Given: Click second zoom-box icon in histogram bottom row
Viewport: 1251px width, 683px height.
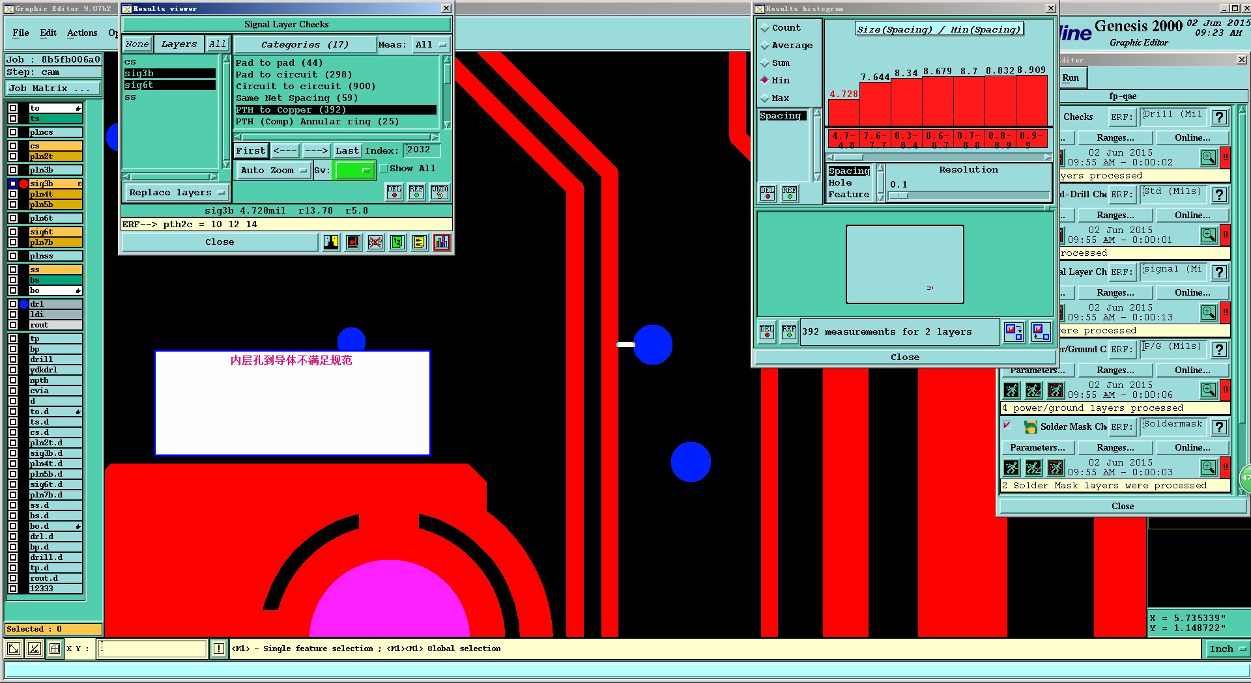Looking at the screenshot, I should click(x=1041, y=332).
